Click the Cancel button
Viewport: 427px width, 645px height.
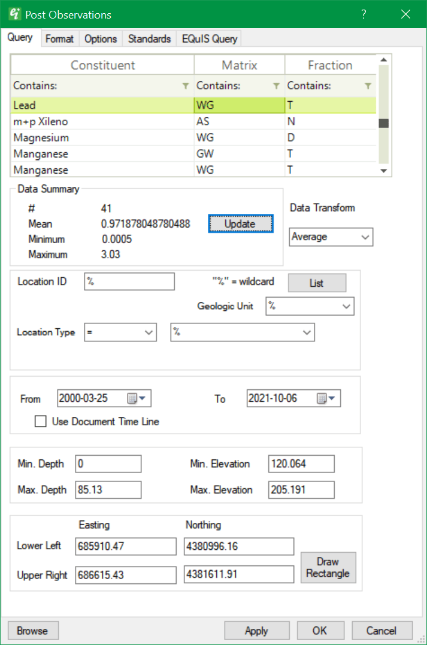tap(381, 631)
